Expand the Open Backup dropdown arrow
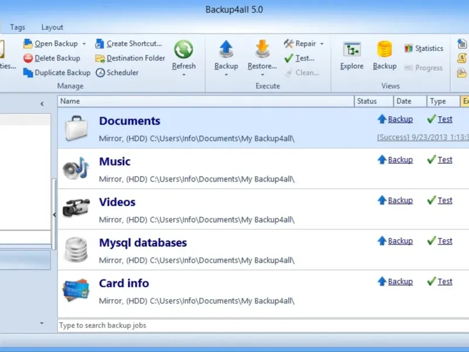The height and width of the screenshot is (352, 469). point(84,44)
